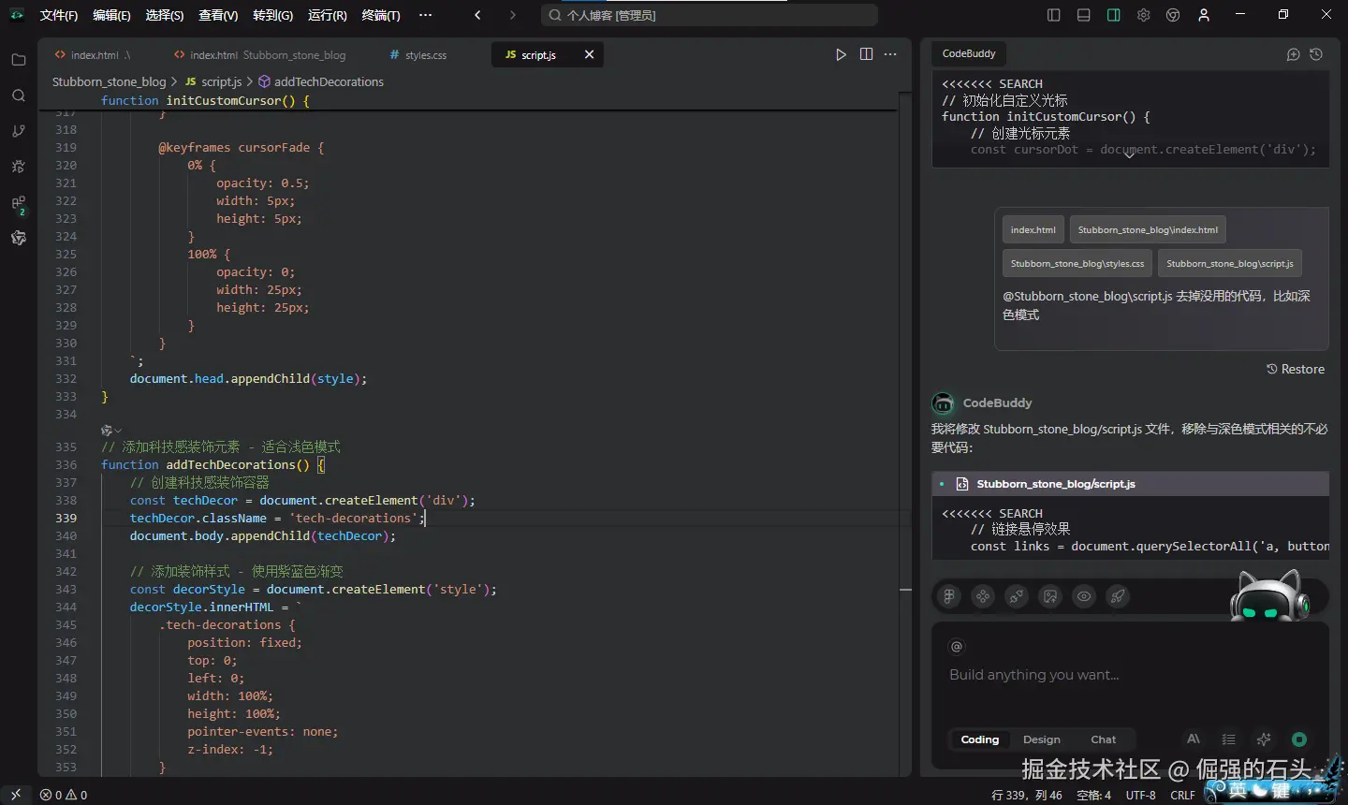Screen dimensions: 1348x805
Task: Click the image upload icon in CodeBuddy
Action: click(x=1050, y=596)
